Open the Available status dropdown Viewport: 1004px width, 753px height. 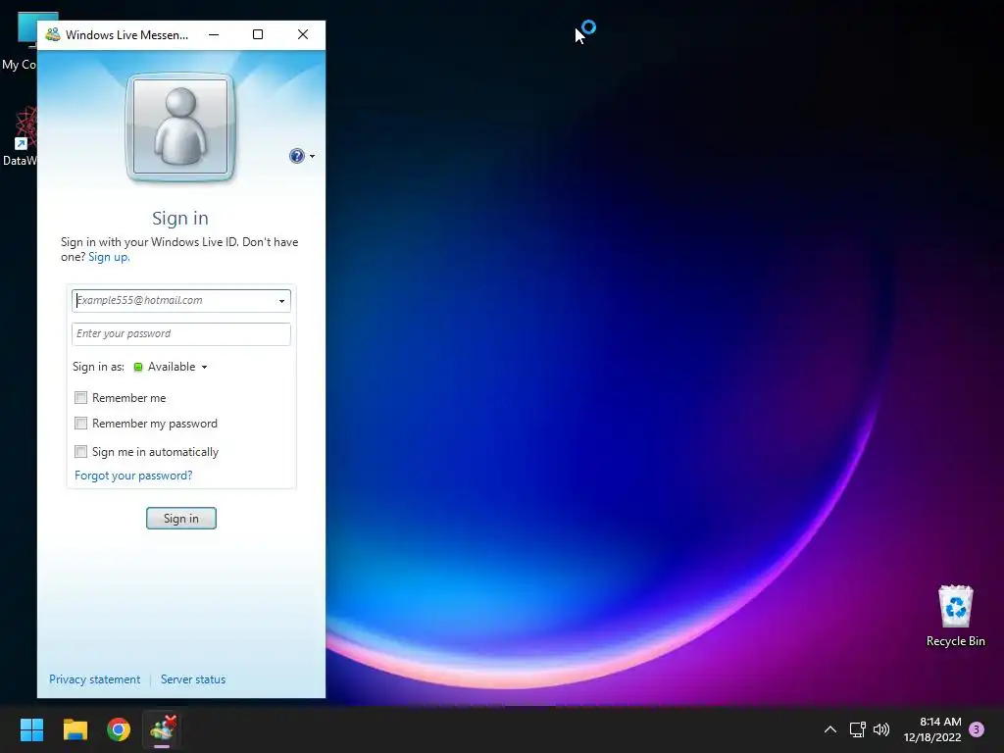pos(172,367)
